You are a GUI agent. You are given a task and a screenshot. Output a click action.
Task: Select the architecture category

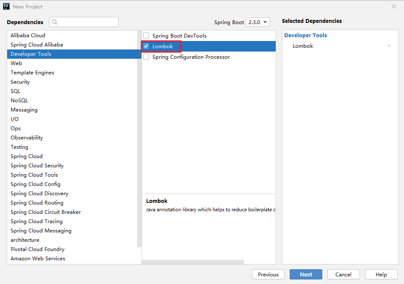coord(72,240)
